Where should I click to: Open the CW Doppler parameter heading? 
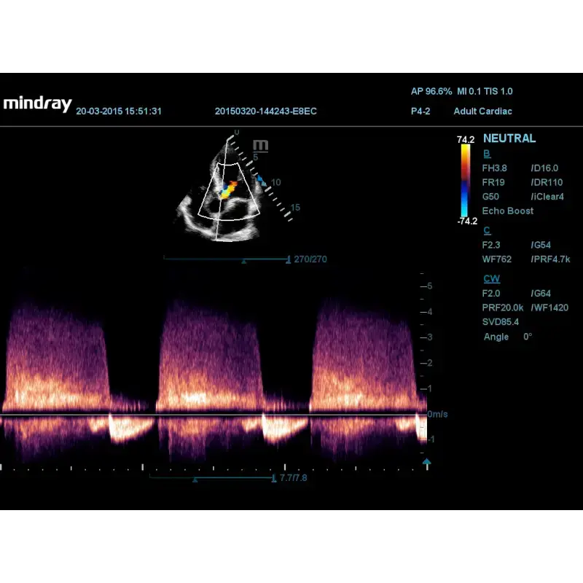491,279
